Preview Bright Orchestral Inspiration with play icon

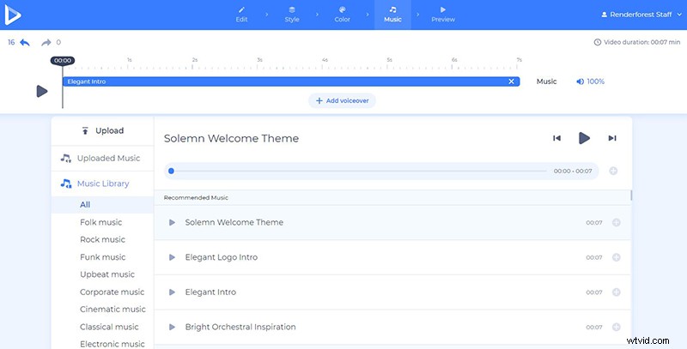point(172,327)
